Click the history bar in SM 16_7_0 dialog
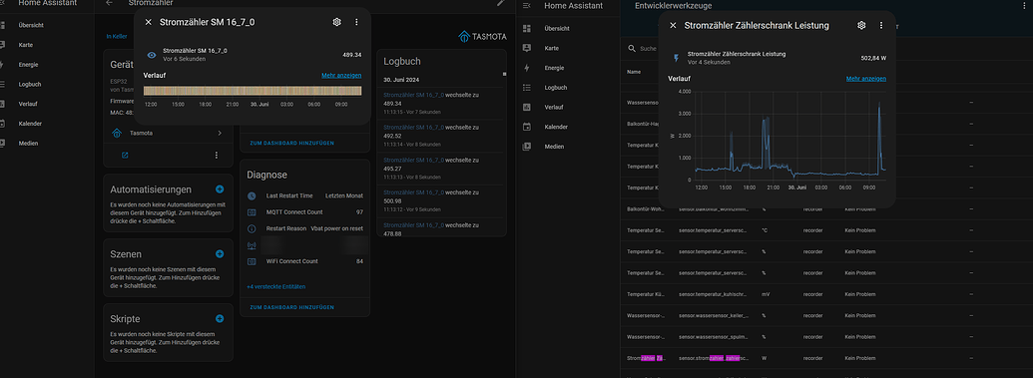 (253, 90)
